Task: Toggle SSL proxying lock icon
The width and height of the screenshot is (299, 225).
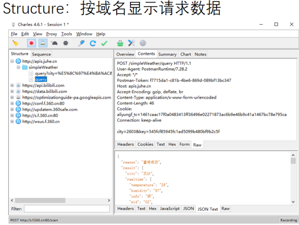Action: point(43,43)
